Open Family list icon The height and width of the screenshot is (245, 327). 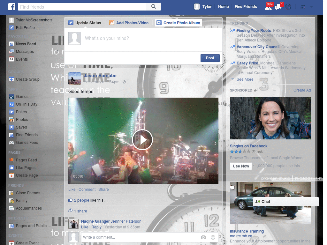[x=11, y=201]
